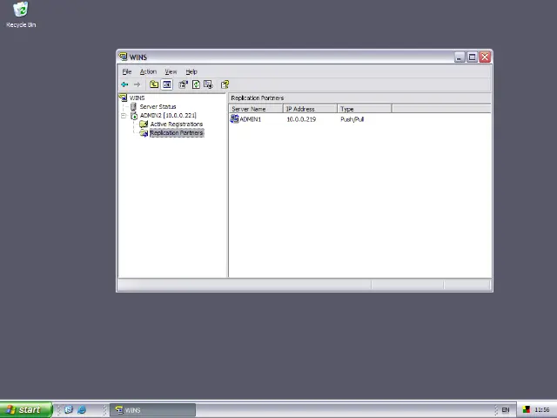Click the Forward arrow toolbar icon
Screen dimensions: 557x418
point(138,84)
